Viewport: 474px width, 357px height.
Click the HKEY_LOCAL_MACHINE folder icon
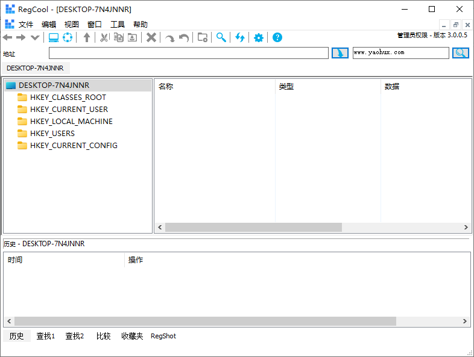[x=22, y=122]
